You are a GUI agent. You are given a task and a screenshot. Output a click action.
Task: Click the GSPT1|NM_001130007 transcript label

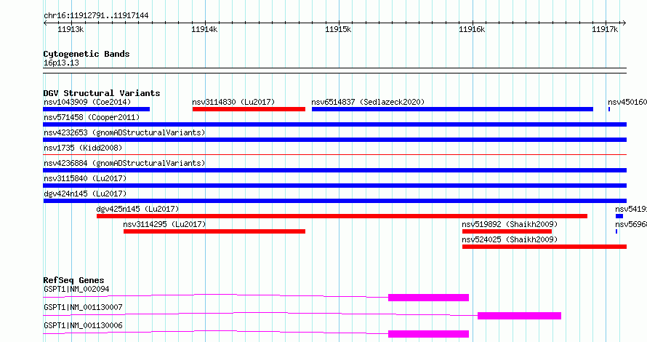[83, 307]
